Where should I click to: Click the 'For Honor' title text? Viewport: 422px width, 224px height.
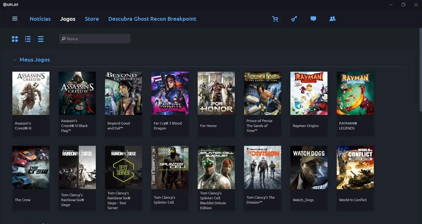coord(209,126)
